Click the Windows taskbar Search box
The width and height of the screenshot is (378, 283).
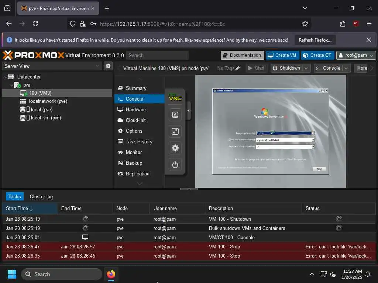point(62,274)
